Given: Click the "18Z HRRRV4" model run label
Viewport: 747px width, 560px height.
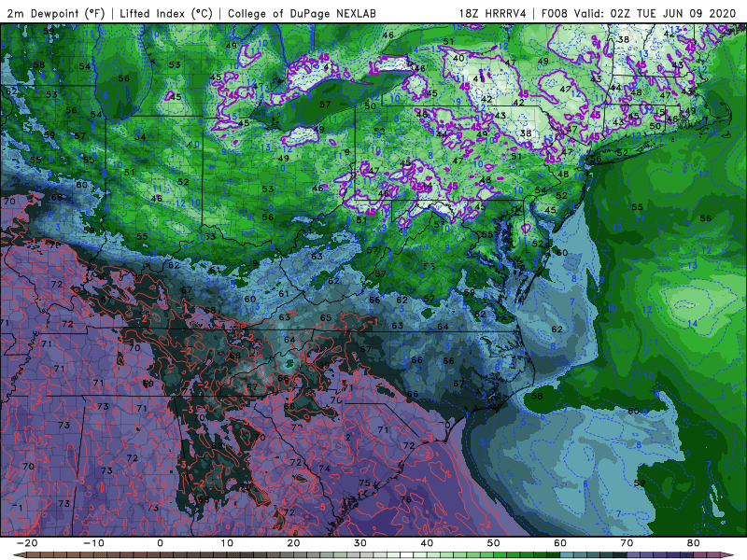Looking at the screenshot, I should [493, 14].
